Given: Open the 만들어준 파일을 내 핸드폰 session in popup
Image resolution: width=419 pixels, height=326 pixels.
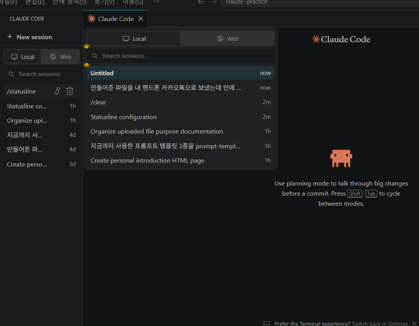Looking at the screenshot, I should [x=181, y=88].
